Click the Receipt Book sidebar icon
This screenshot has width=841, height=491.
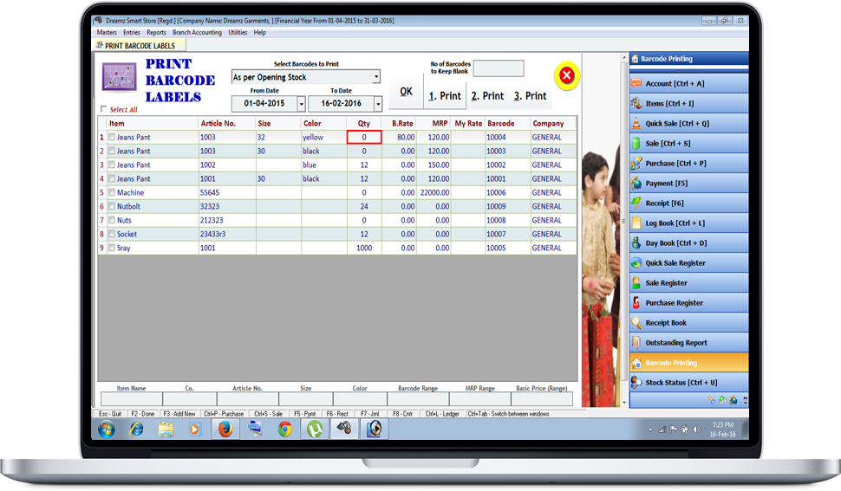pyautogui.click(x=636, y=323)
